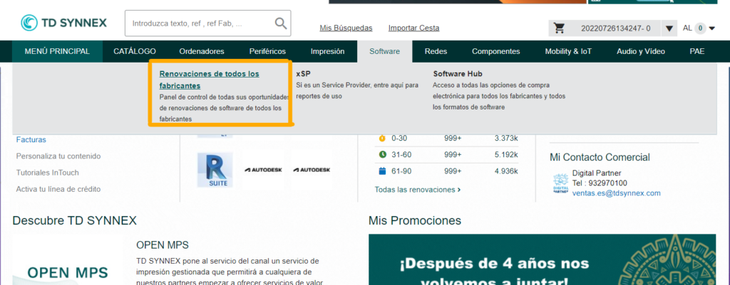Open Tutoriales InTouch link

(48, 173)
